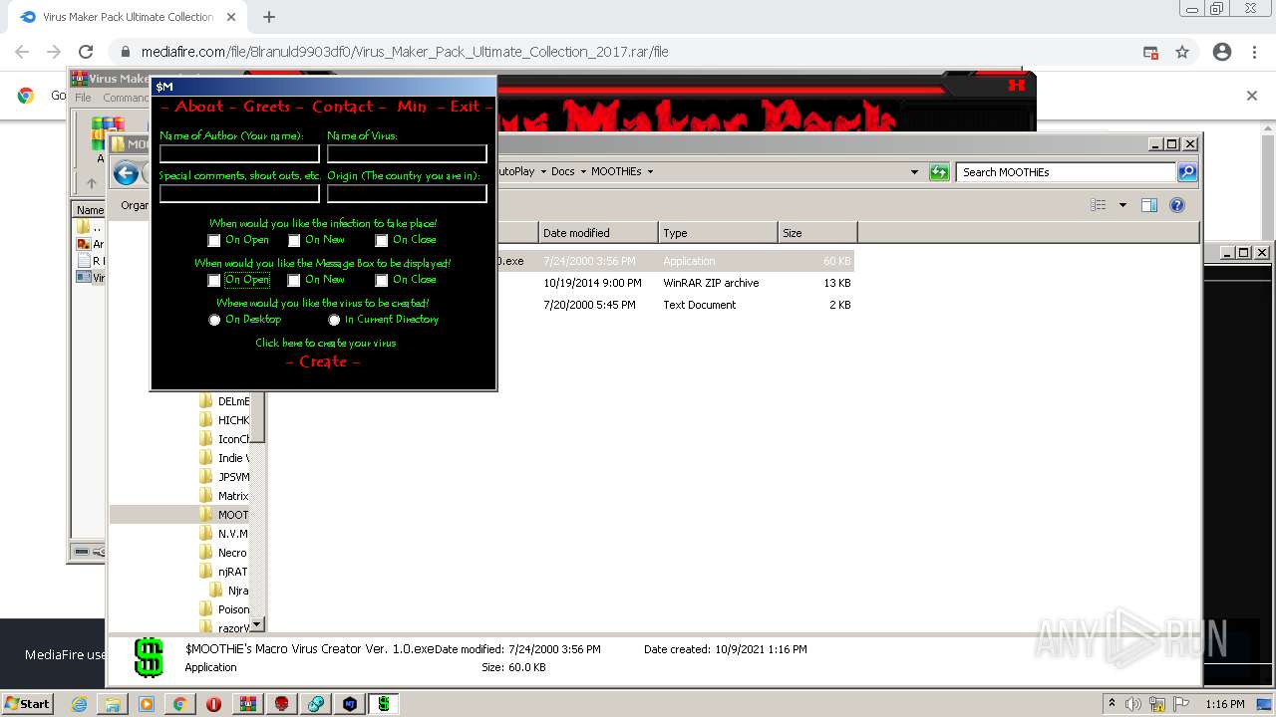
Task: Sort by Size column header
Action: pyautogui.click(x=817, y=233)
